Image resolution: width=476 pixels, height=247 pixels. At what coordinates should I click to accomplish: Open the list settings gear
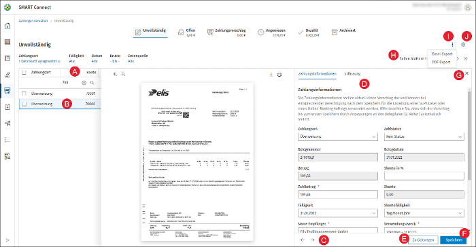pos(463,45)
